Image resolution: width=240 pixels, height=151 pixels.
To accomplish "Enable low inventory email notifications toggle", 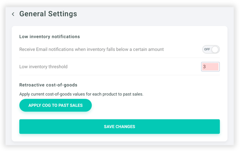I will tap(211, 49).
